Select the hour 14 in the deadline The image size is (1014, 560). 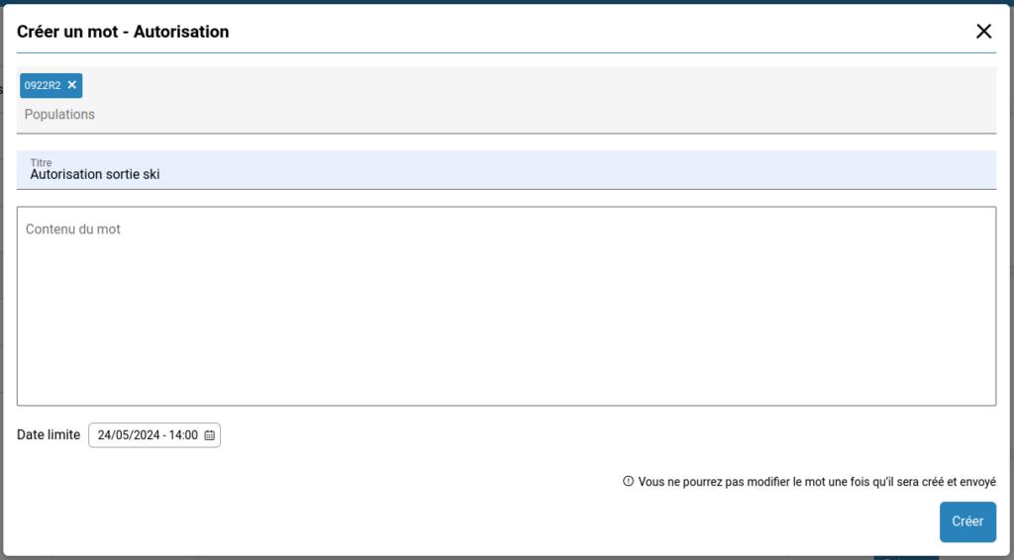tap(176, 435)
